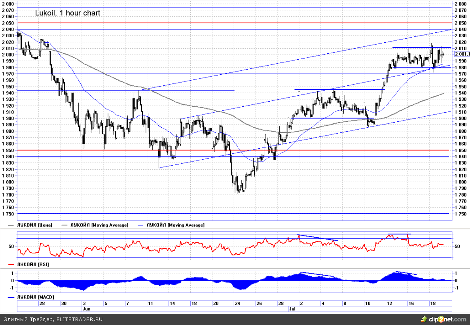Viewport: 470px width, 325px height.
Task: Click the chart title Lukoil, 1 hour chart
Action: (x=68, y=13)
